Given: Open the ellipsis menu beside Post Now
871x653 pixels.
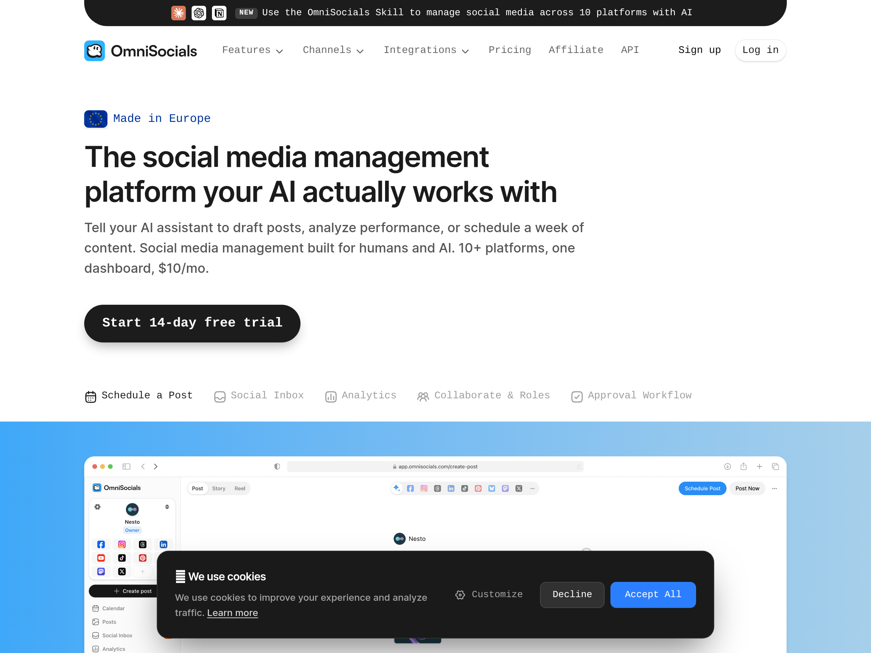Looking at the screenshot, I should (774, 488).
